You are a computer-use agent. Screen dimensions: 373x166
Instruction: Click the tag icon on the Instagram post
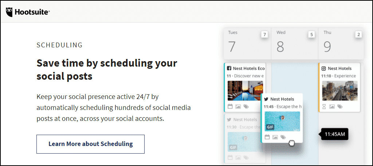340,107
